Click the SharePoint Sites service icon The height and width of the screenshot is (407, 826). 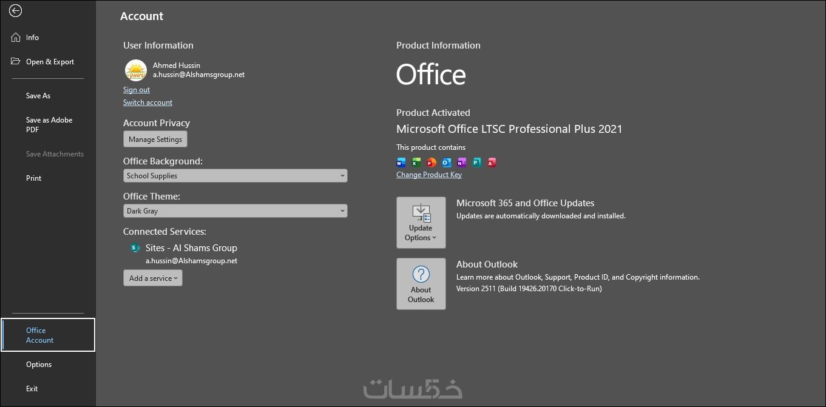pos(135,248)
